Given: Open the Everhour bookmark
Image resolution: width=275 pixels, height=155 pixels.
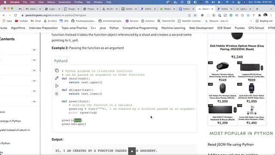Looking at the screenshot, I should (148, 21).
